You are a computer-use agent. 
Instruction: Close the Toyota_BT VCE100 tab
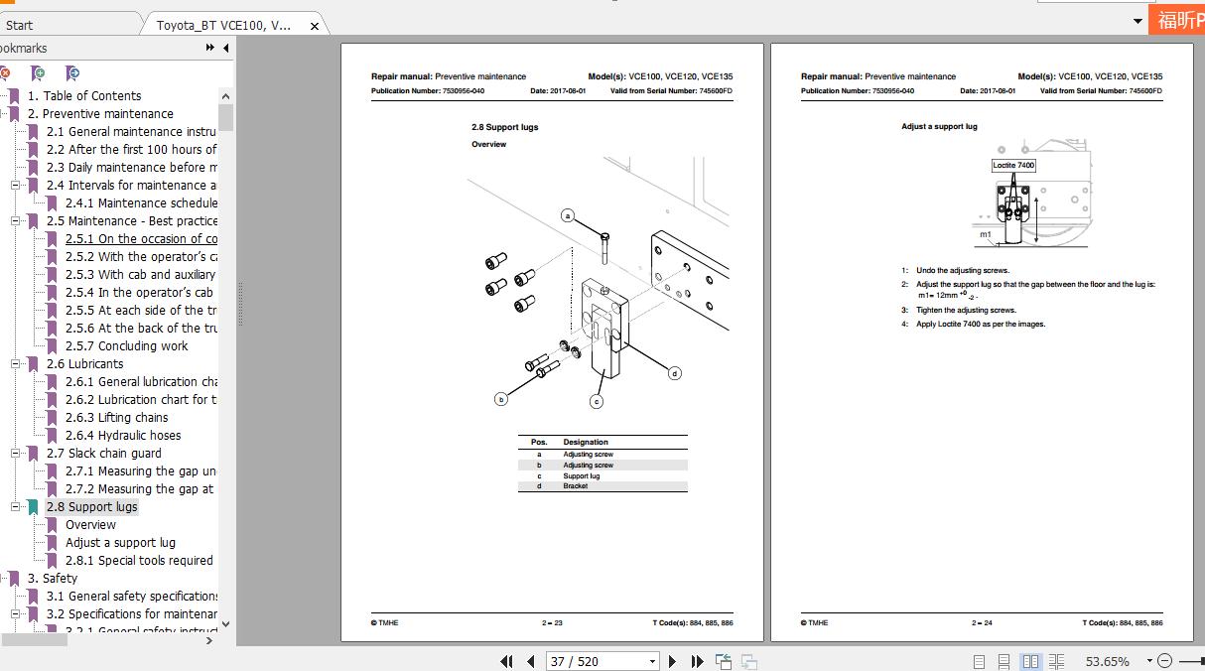315,26
